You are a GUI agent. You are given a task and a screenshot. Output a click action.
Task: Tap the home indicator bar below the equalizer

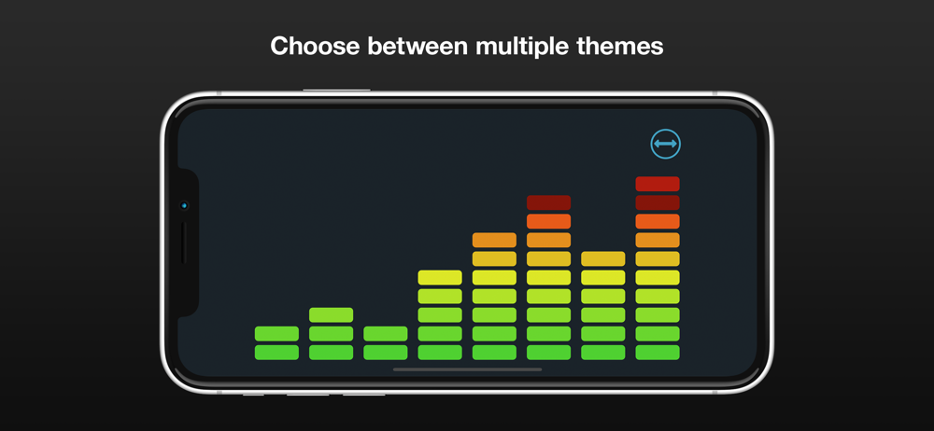pos(467,369)
